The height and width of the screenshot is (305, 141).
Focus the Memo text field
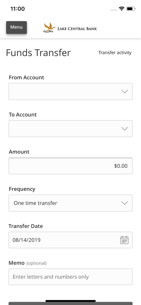(70, 277)
